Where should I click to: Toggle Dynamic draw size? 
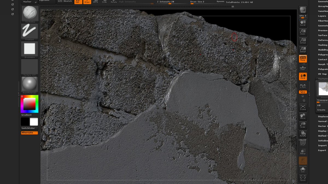(x=220, y=2)
